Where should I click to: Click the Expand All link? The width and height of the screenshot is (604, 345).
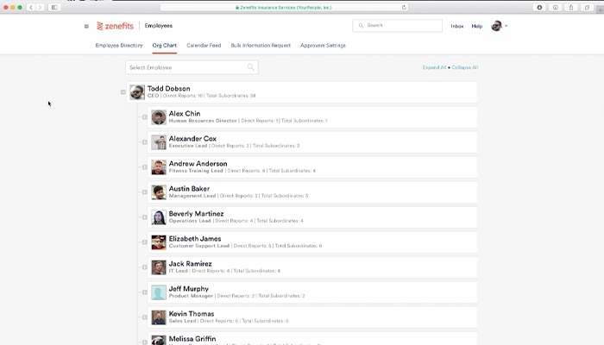coord(434,67)
